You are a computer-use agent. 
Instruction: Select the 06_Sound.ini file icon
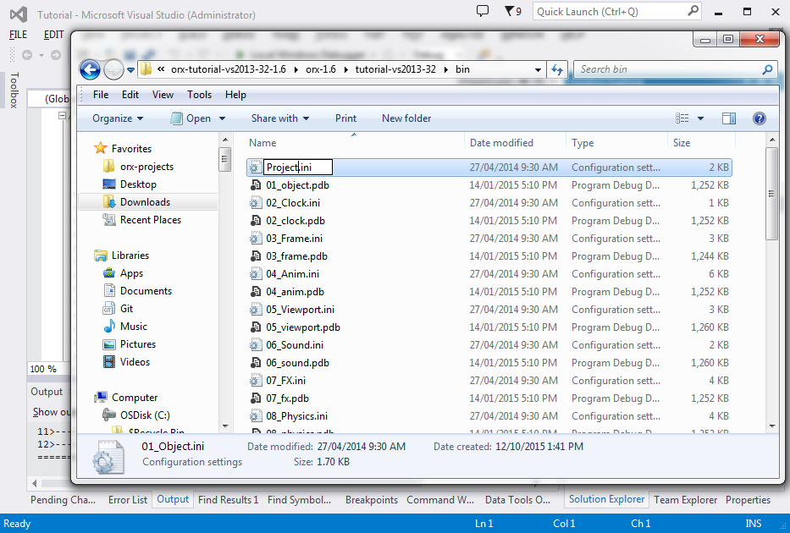(256, 345)
